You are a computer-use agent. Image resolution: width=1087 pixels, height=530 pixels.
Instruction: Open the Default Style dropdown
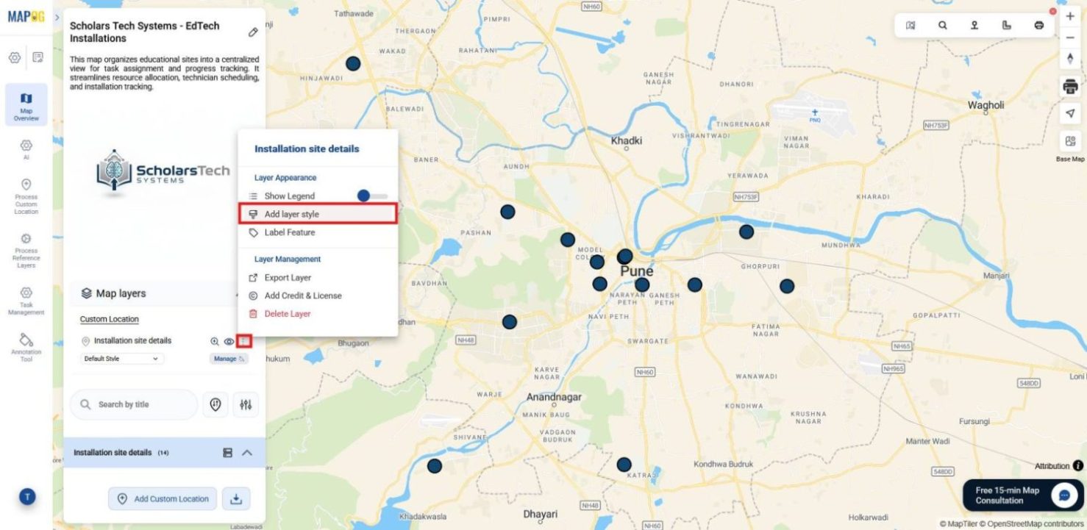click(x=121, y=358)
